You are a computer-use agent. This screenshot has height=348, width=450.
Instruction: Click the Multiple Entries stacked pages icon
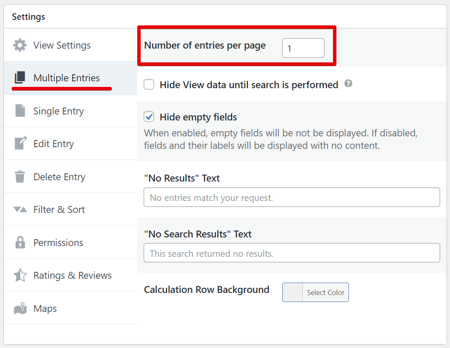20,78
